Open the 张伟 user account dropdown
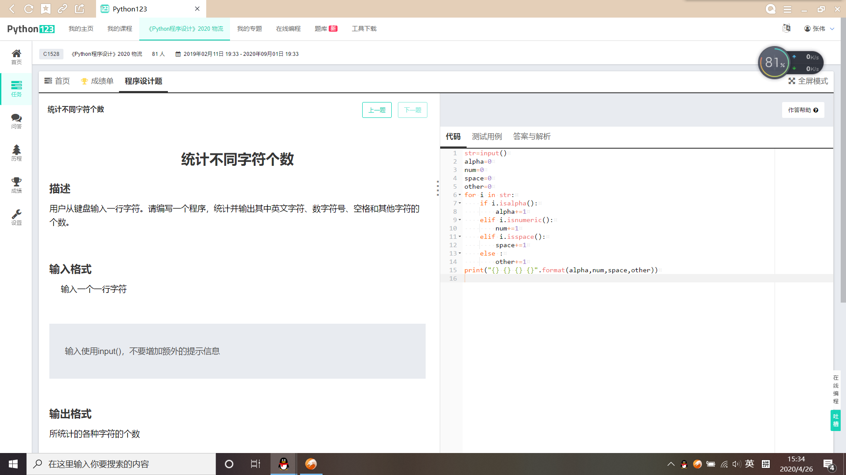The image size is (846, 475). click(x=819, y=29)
